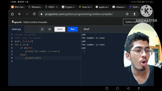162x91 pixels.
Task: Collapse the if block fold arrow on line 5
Action: [x=13, y=48]
